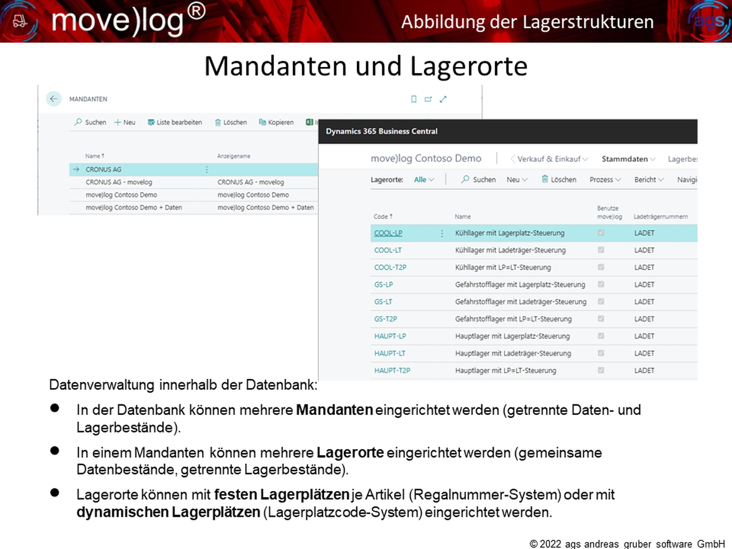
Task: Click Neu in the Mandanten toolbar
Action: (124, 122)
